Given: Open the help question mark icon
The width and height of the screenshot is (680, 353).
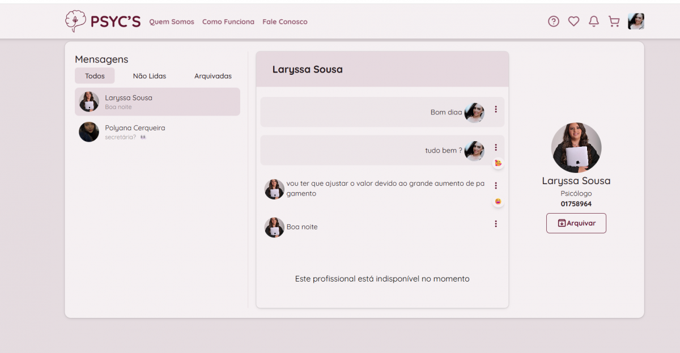Looking at the screenshot, I should (x=554, y=22).
